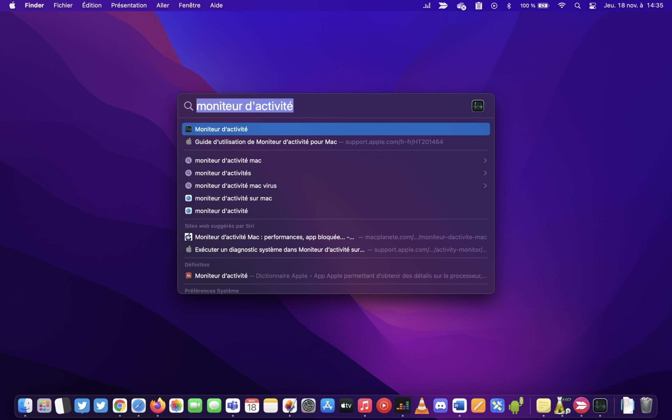
Task: Open the Dictionnaire Apple definition result
Action: pos(336,276)
